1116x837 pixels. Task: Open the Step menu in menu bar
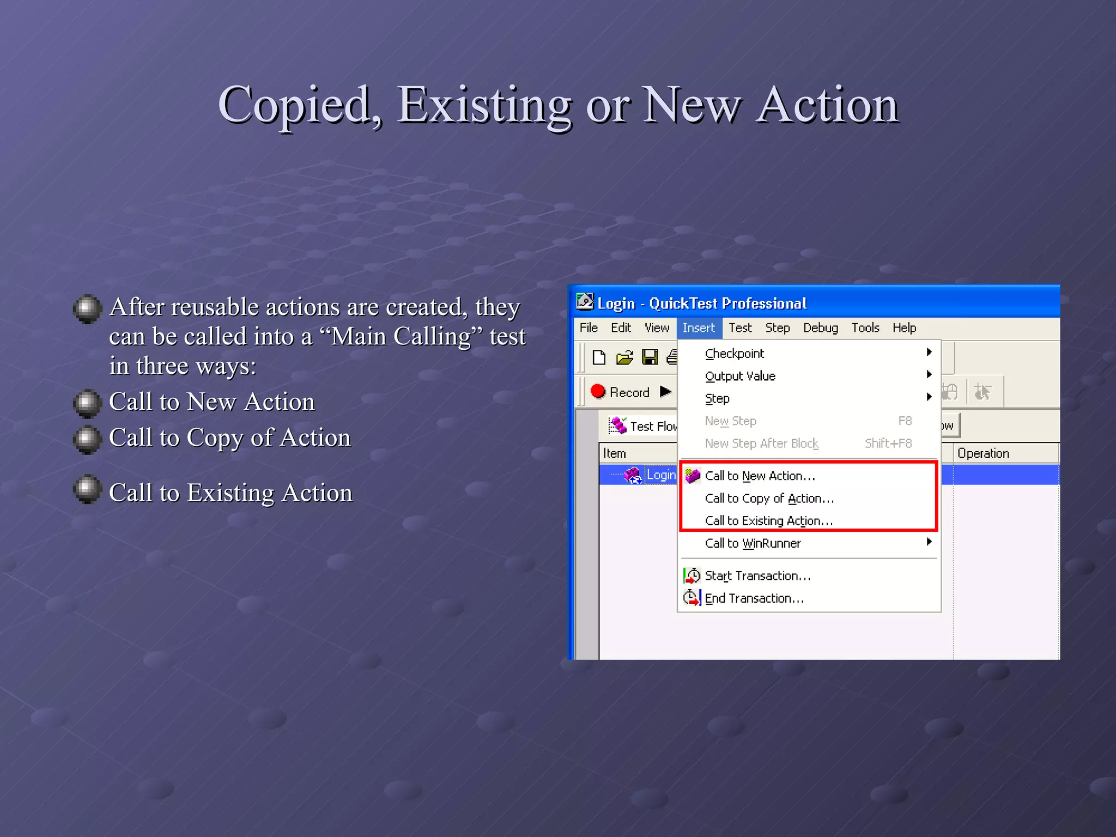[777, 328]
